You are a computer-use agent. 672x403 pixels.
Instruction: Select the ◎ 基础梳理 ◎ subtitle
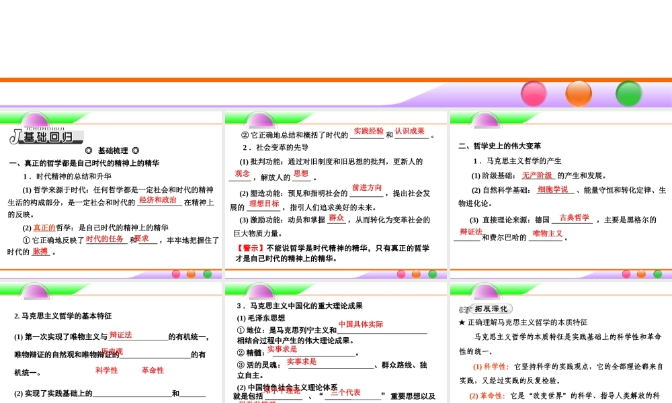(x=112, y=150)
